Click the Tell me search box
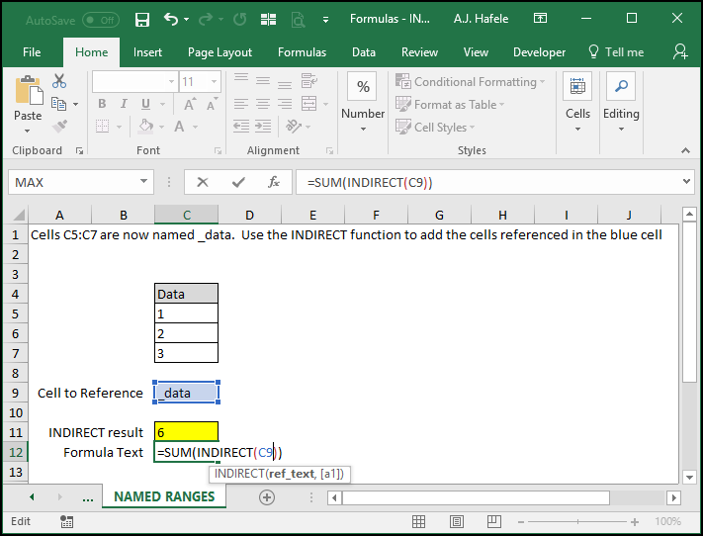Viewport: 703px width, 536px height. pos(616,52)
